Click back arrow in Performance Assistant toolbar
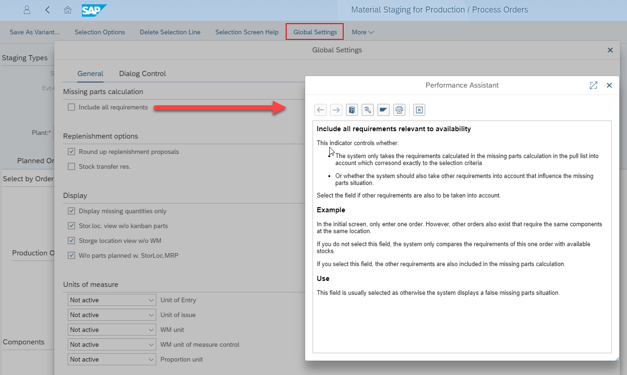The width and height of the screenshot is (627, 375). [x=320, y=110]
